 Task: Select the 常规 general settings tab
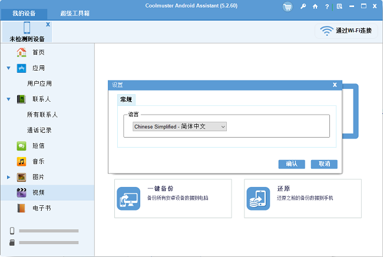[x=126, y=99]
